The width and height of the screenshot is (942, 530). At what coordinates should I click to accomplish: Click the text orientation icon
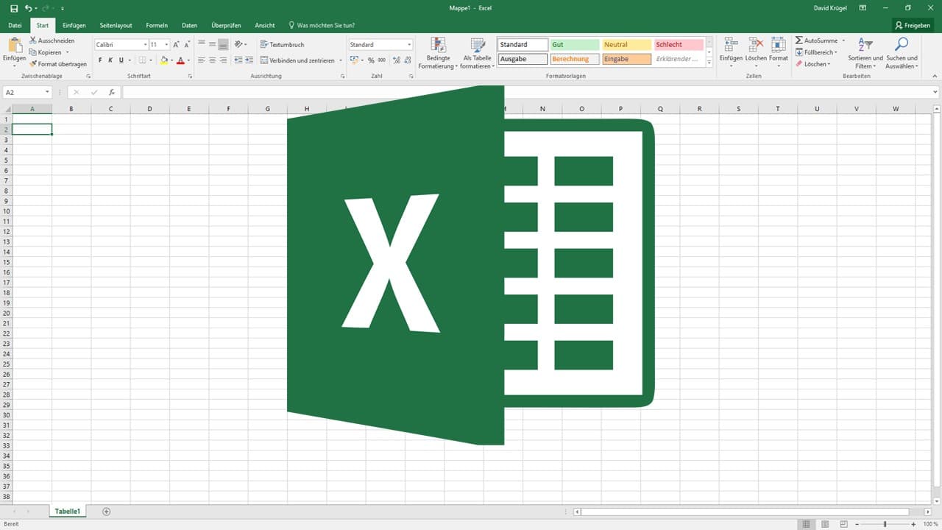coord(239,45)
